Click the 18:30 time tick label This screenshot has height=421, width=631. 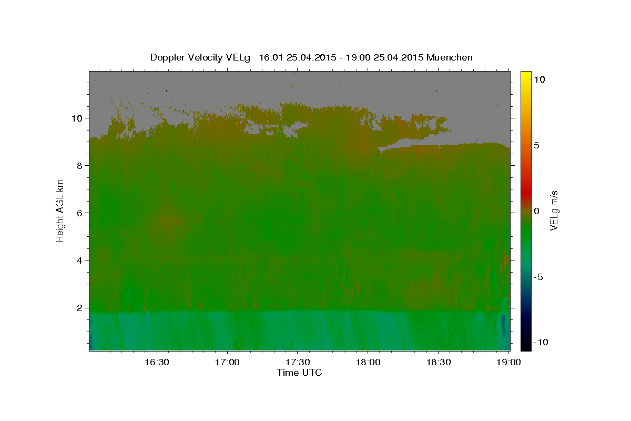(438, 362)
